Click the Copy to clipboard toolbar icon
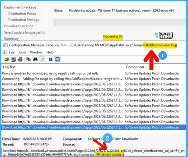This screenshot has height=157, width=188. (29, 59)
